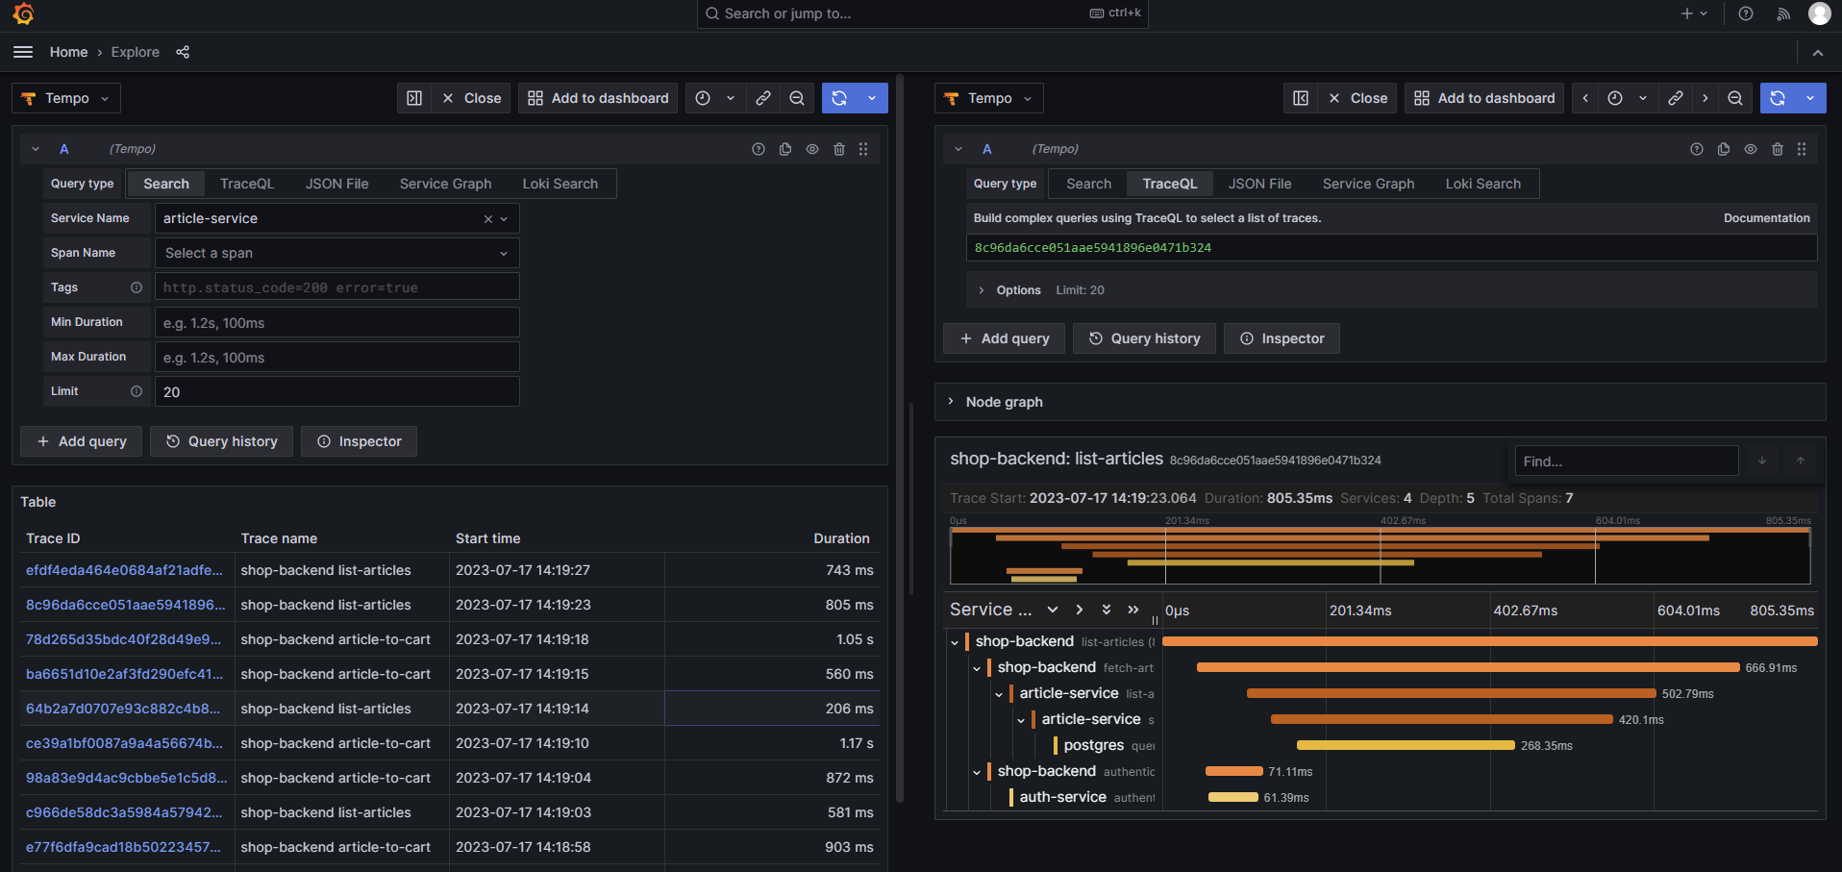
Task: Click the share icon next to Explore
Action: (x=183, y=52)
